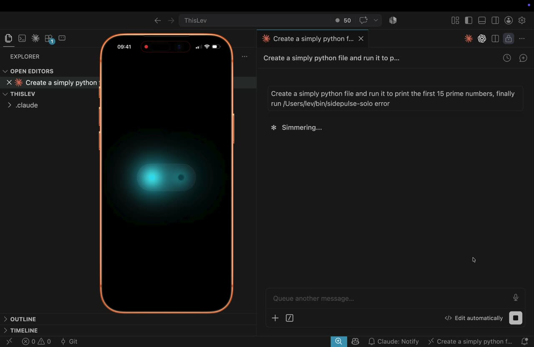Click the 09:41 time on the phone

tap(124, 47)
